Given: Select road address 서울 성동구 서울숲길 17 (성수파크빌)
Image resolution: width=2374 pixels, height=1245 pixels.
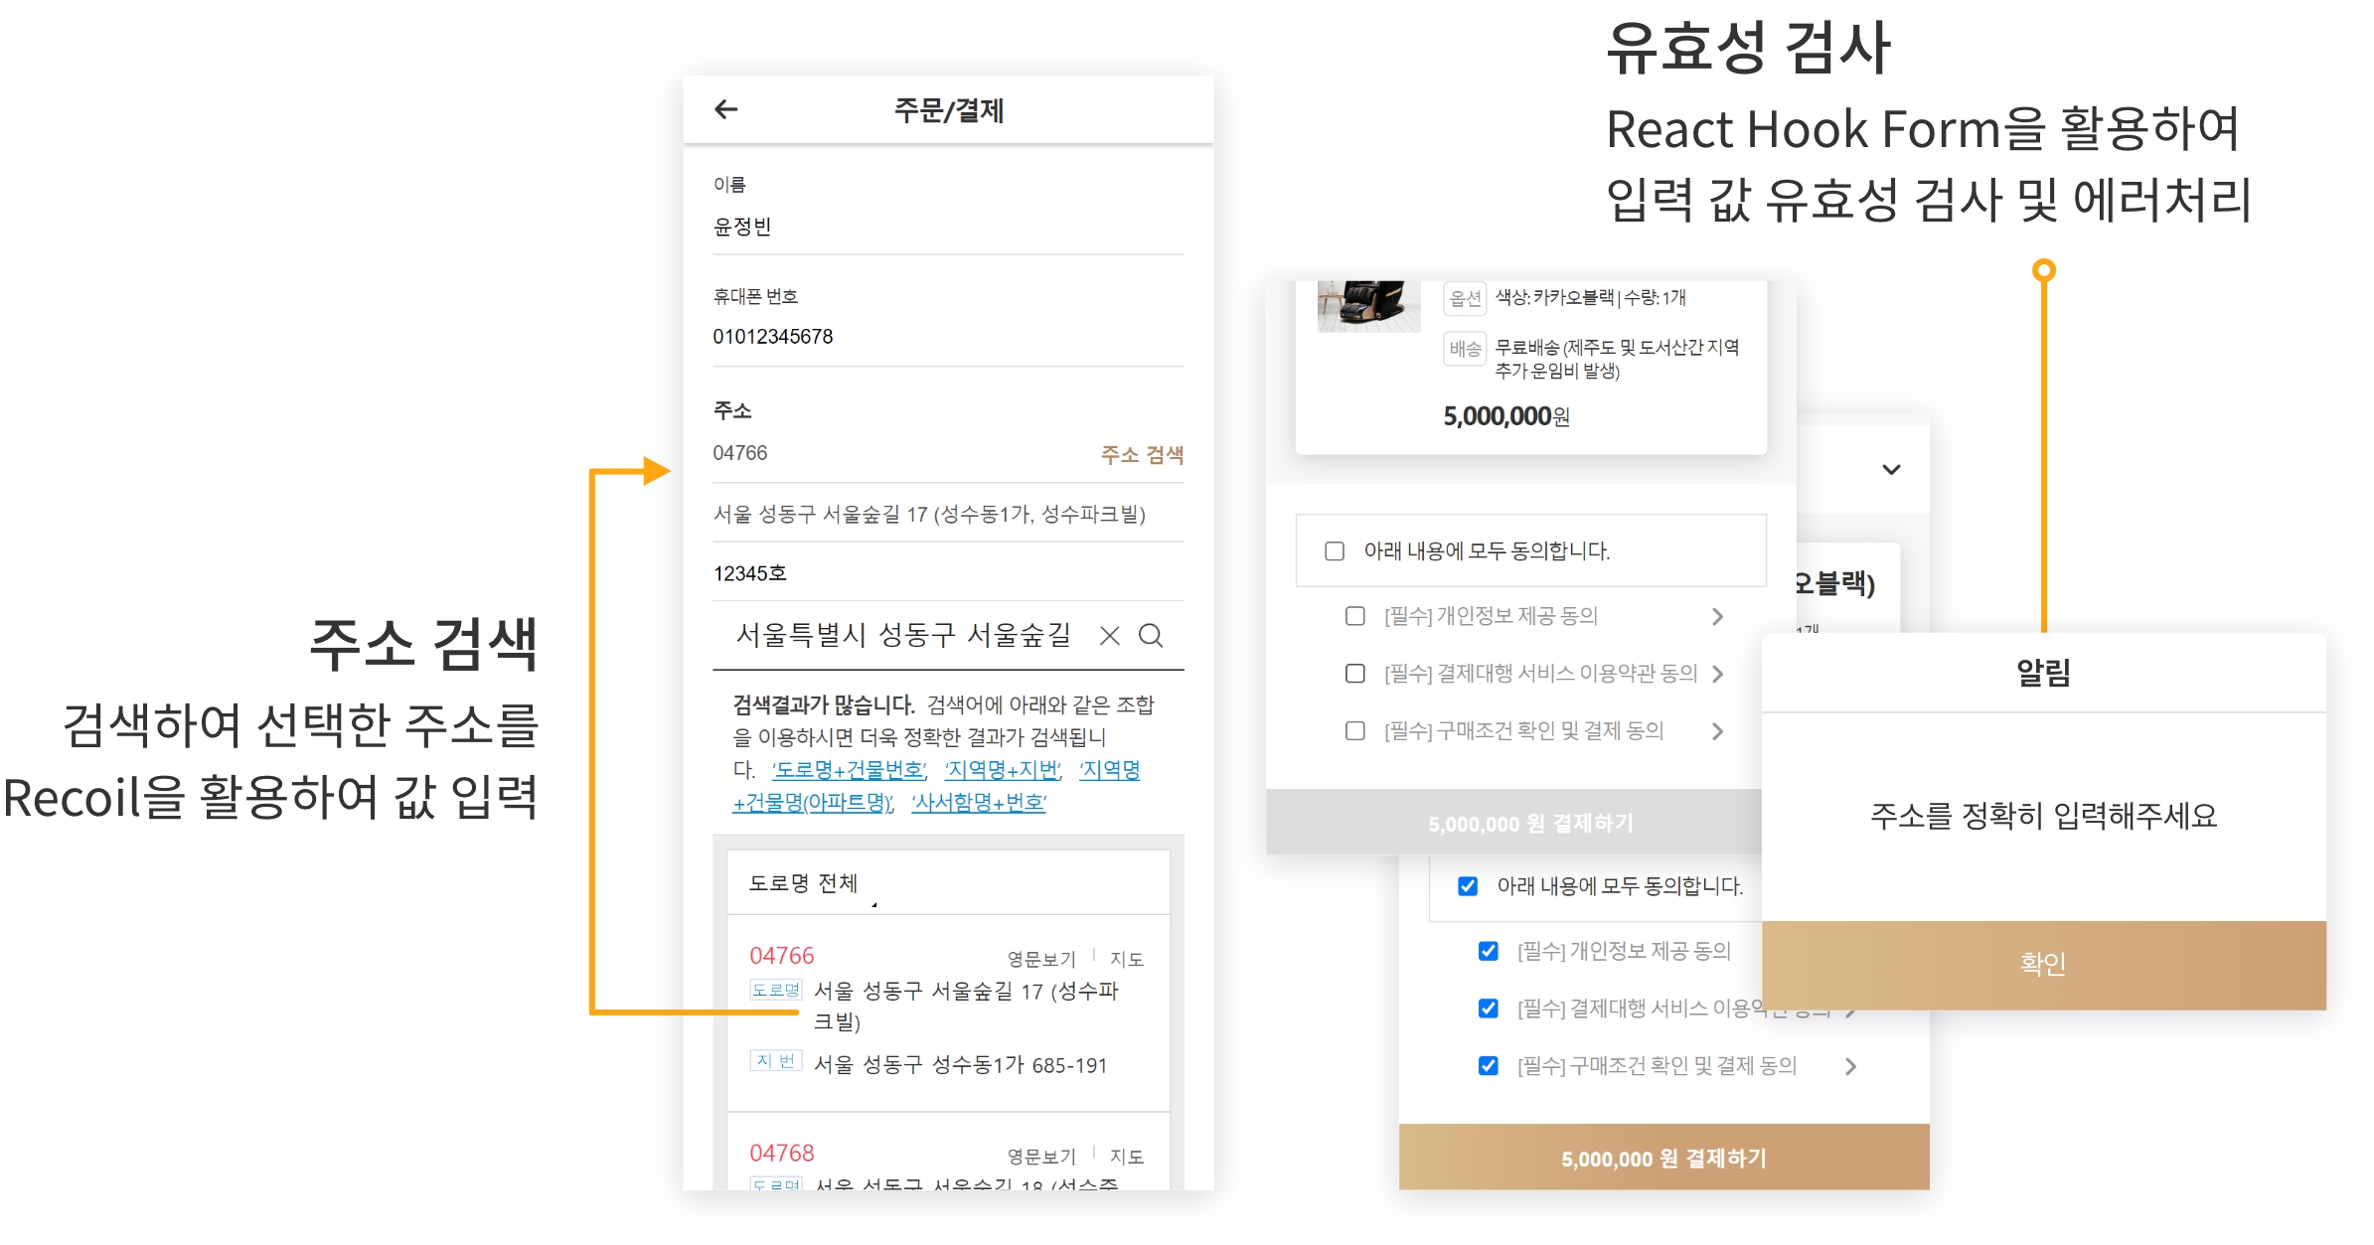Looking at the screenshot, I should tap(966, 1006).
